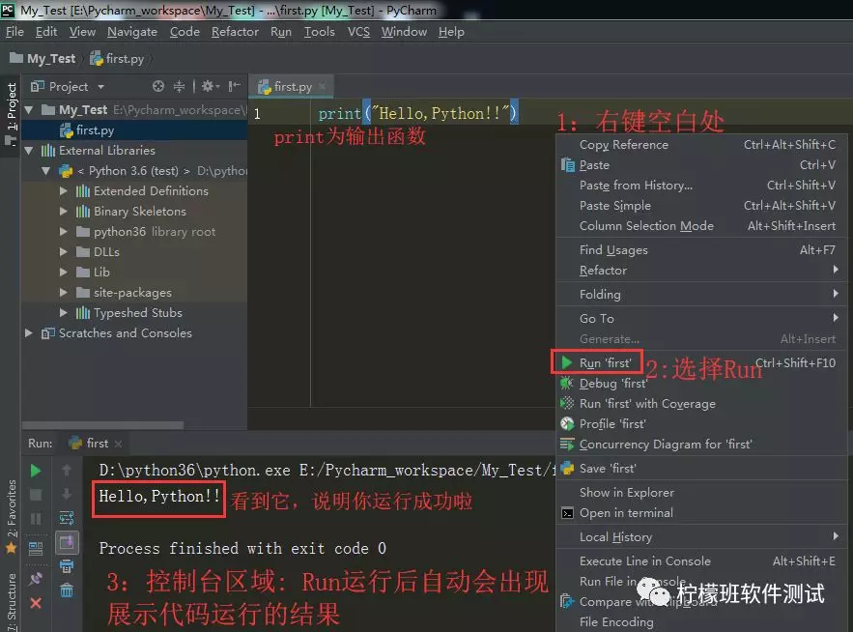Expand Scratches and Consoles node
This screenshot has width=853, height=632.
pyautogui.click(x=29, y=333)
